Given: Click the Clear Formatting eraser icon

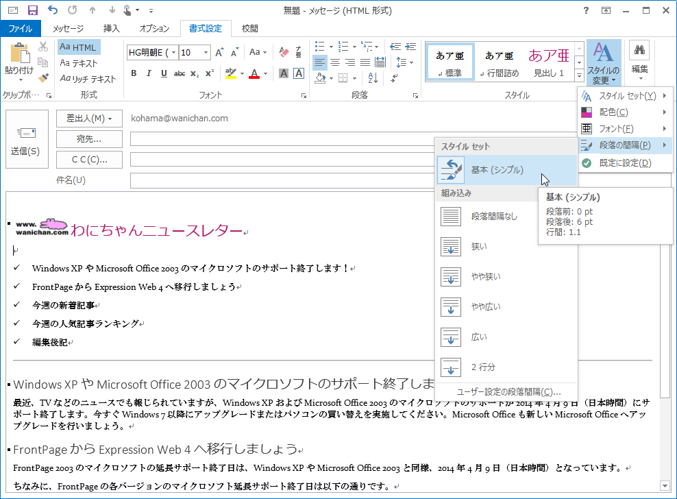Looking at the screenshot, I should coord(284,52).
